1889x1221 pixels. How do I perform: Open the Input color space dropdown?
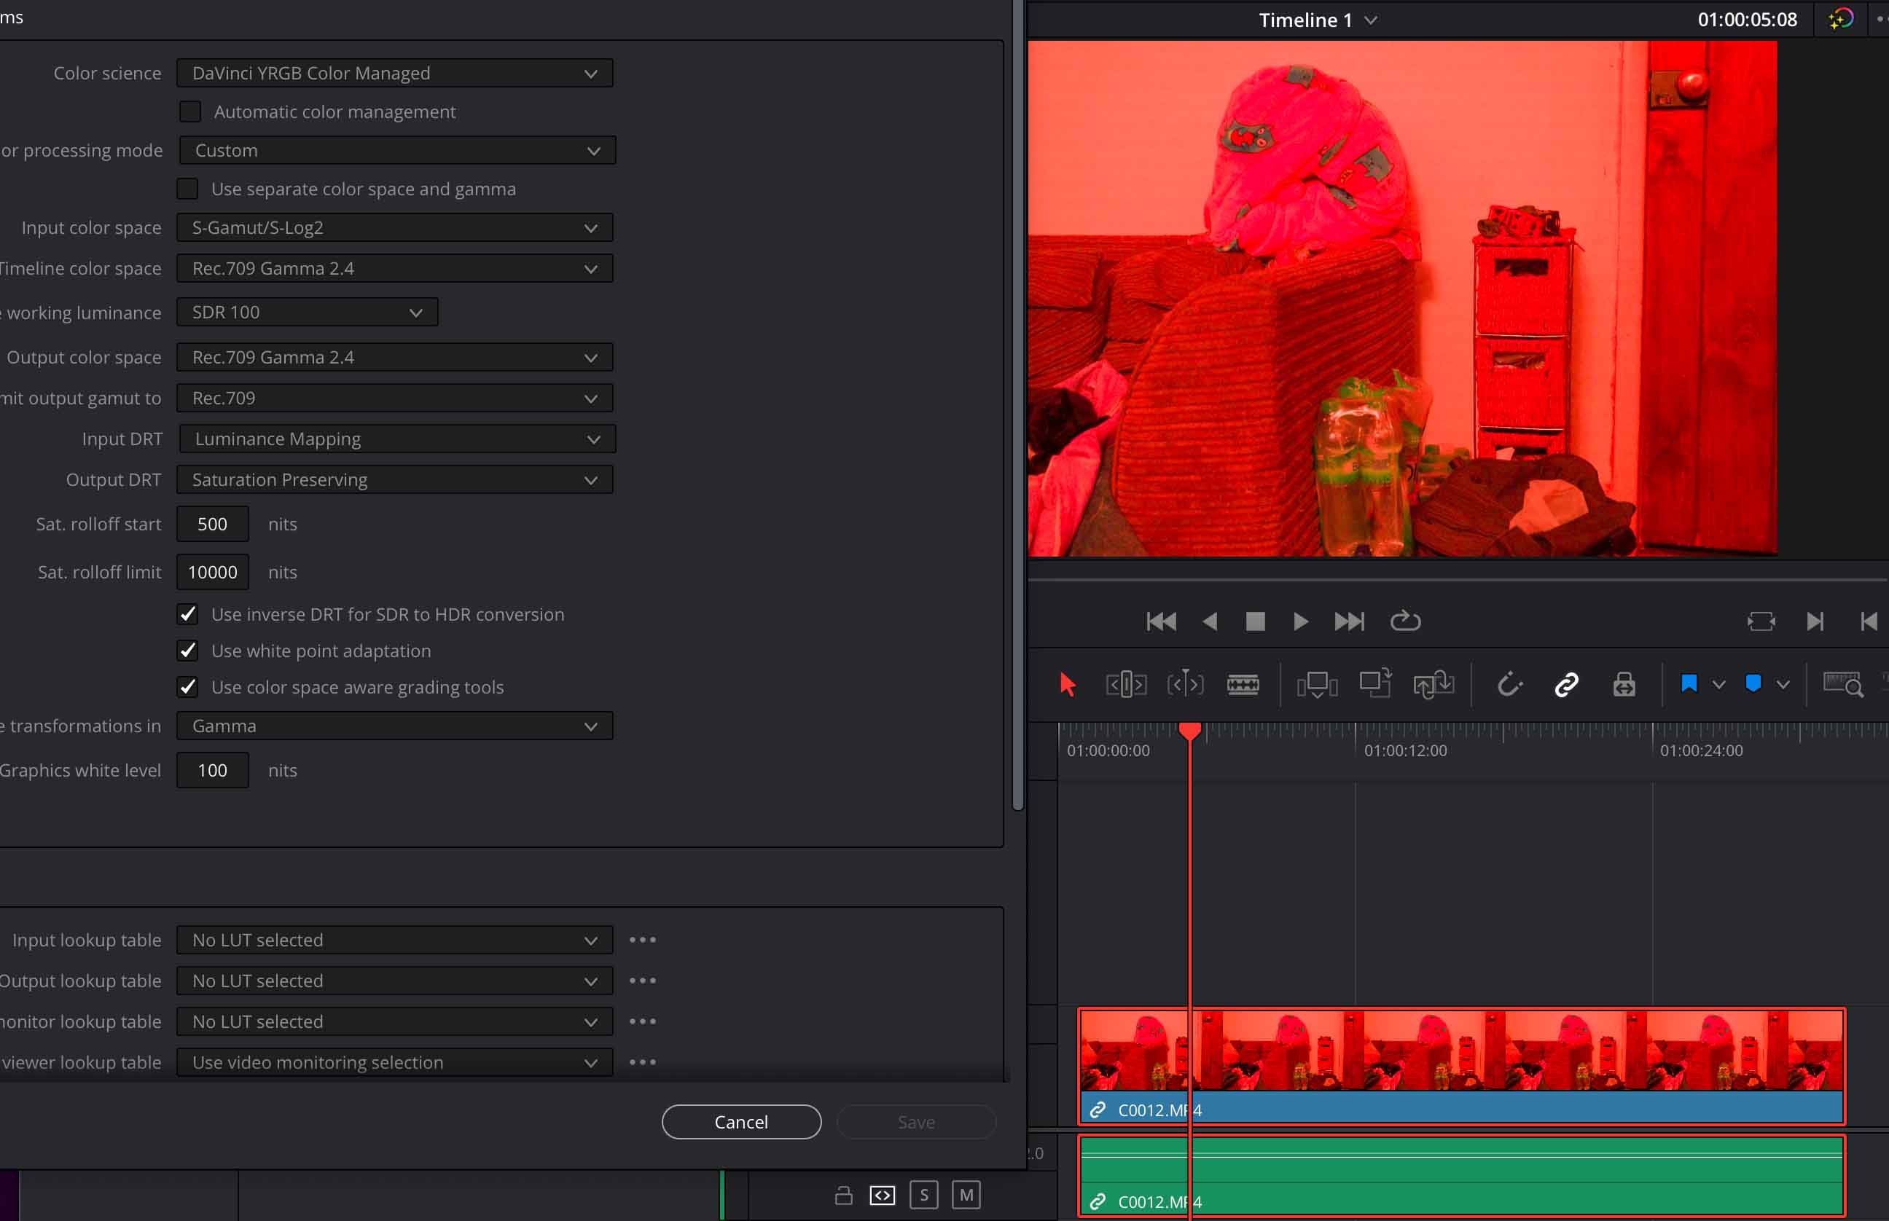tap(394, 228)
